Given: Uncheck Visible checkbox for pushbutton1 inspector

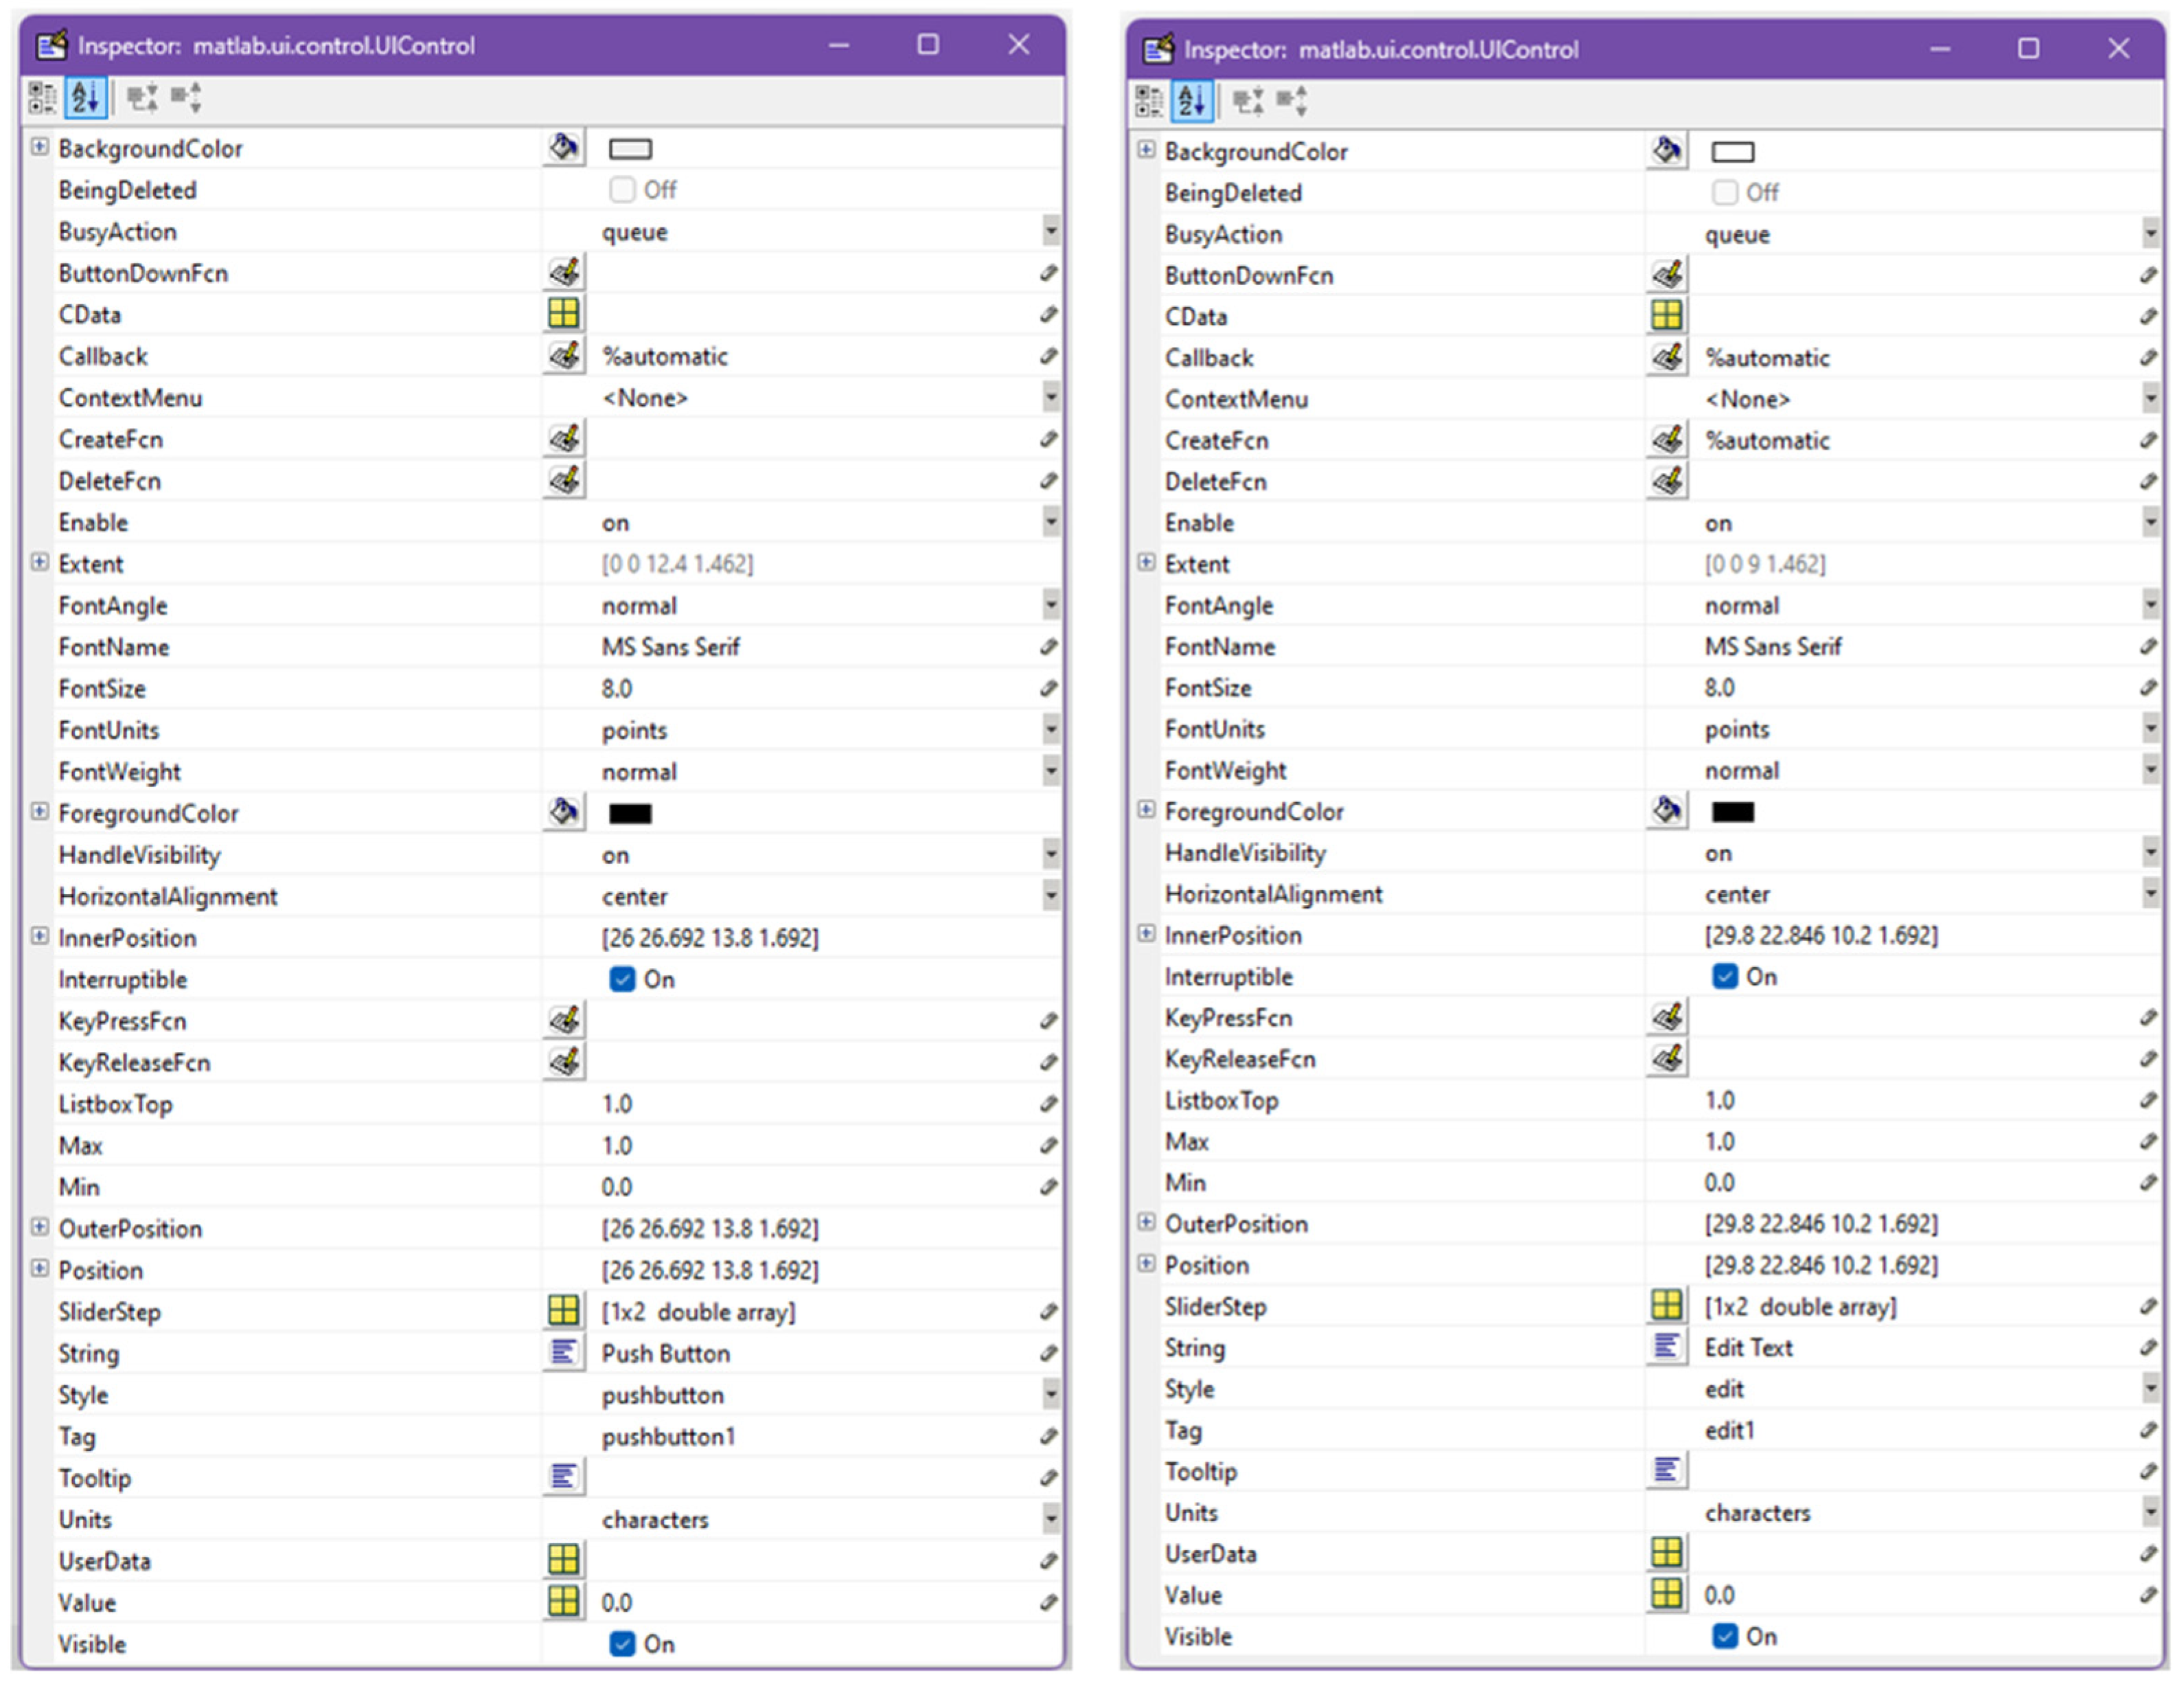Looking at the screenshot, I should point(622,1644).
